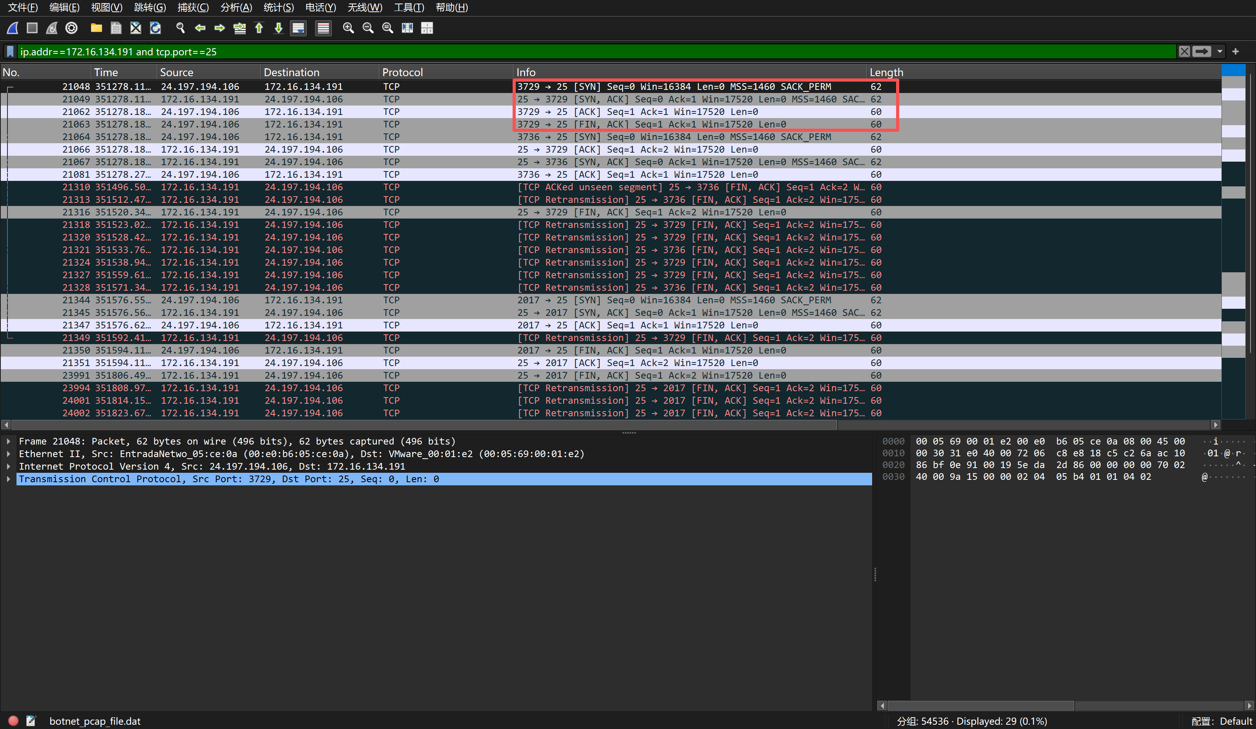
Task: Open find packet magnifier icon
Action: pyautogui.click(x=181, y=28)
